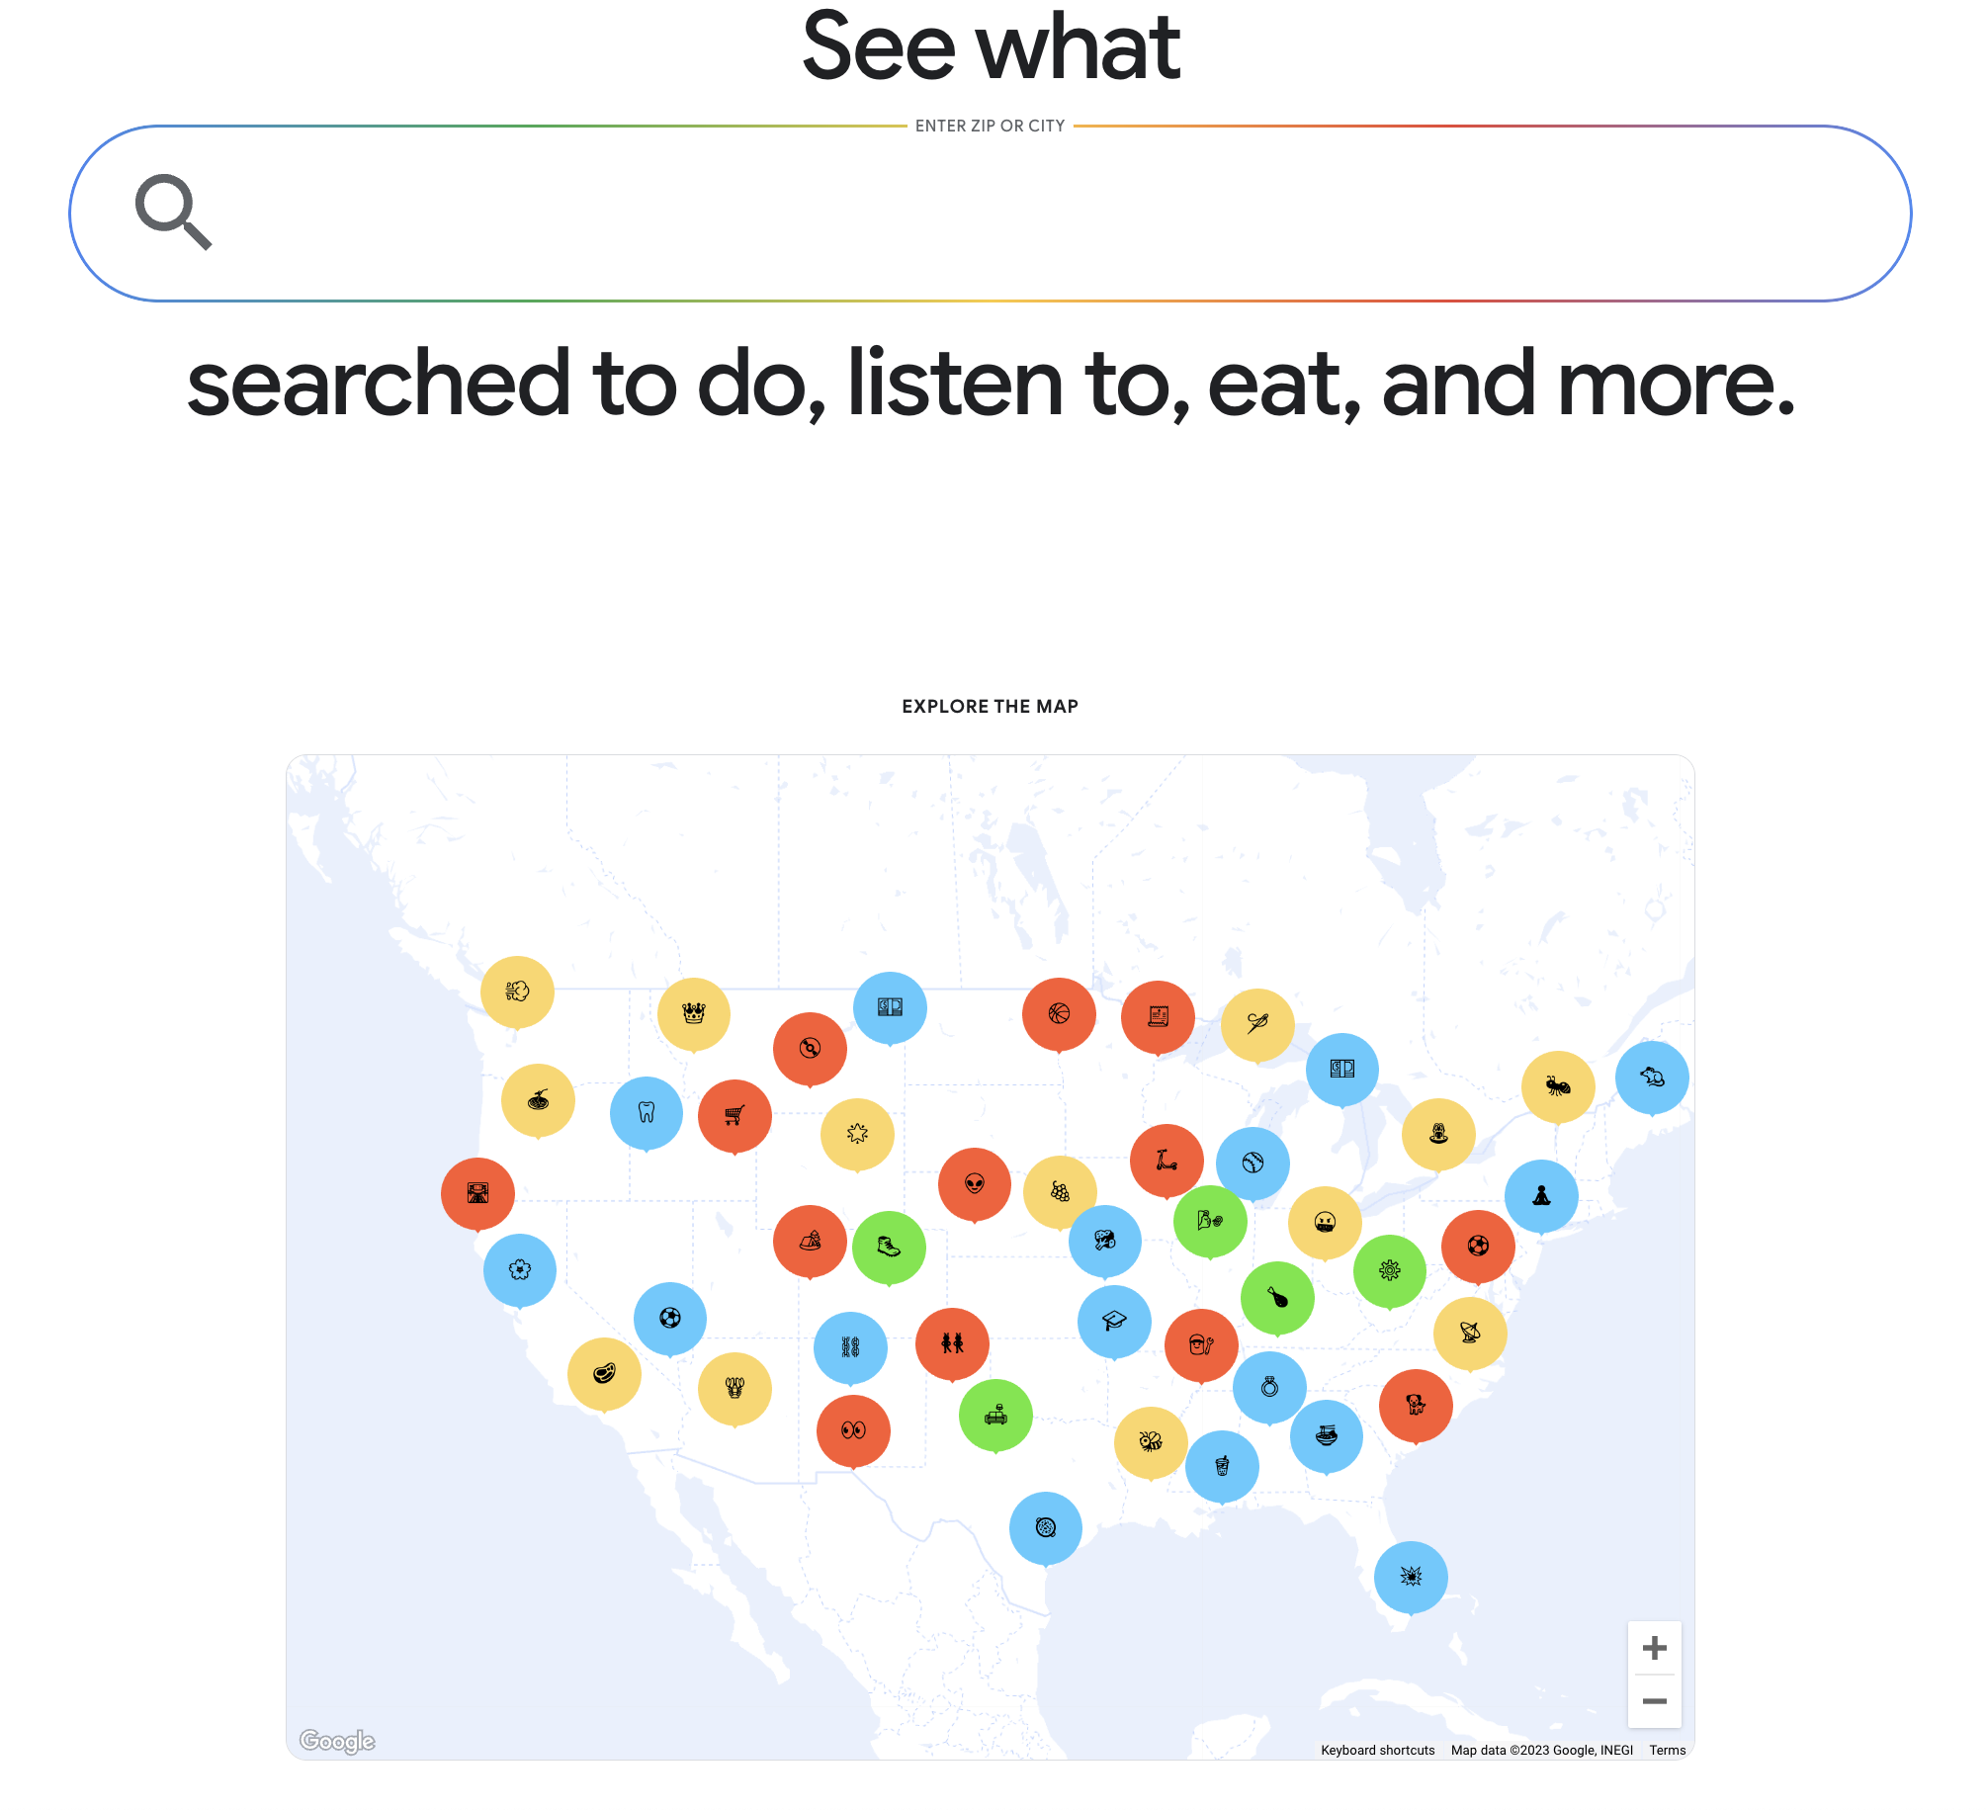1987x1810 pixels.
Task: Open the map Terms link
Action: coord(1667,1750)
